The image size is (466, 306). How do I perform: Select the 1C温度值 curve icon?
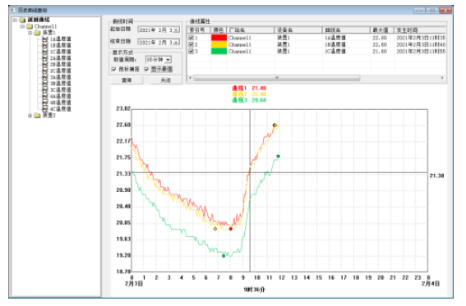(45, 52)
